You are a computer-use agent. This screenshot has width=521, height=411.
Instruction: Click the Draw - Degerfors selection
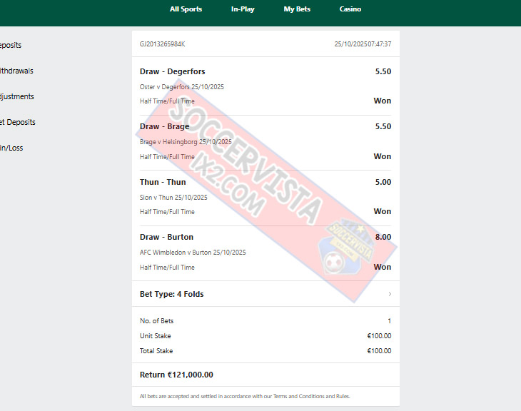pyautogui.click(x=172, y=71)
